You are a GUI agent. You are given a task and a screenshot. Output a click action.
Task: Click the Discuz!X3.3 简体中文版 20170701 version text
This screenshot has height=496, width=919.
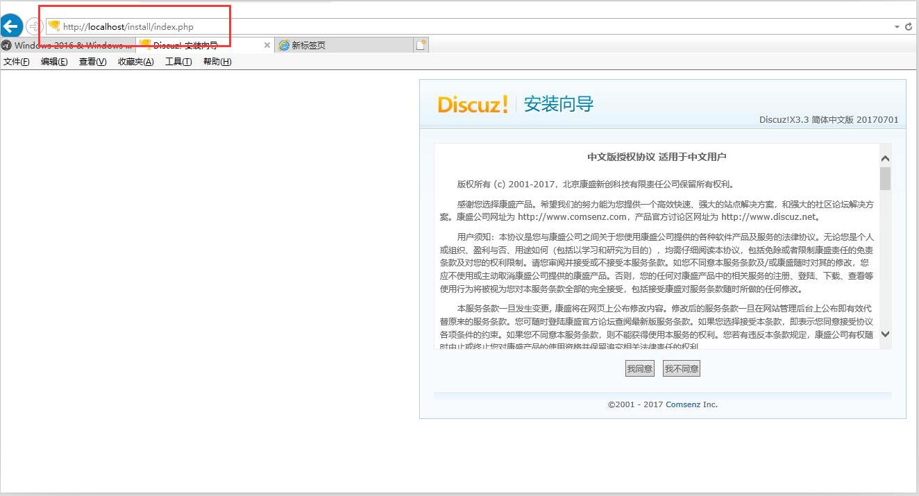point(829,119)
